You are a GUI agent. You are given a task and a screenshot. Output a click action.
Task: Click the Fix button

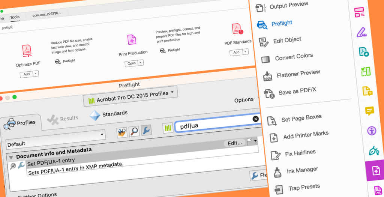click(259, 176)
